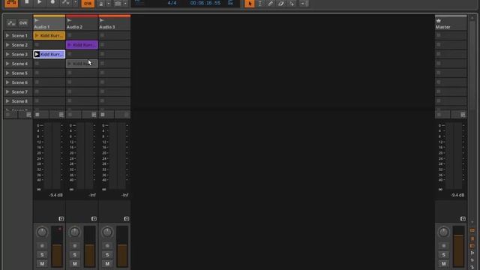Image resolution: width=480 pixels, height=270 pixels.
Task: Mute the Audio 3 track
Action: pyautogui.click(x=107, y=263)
